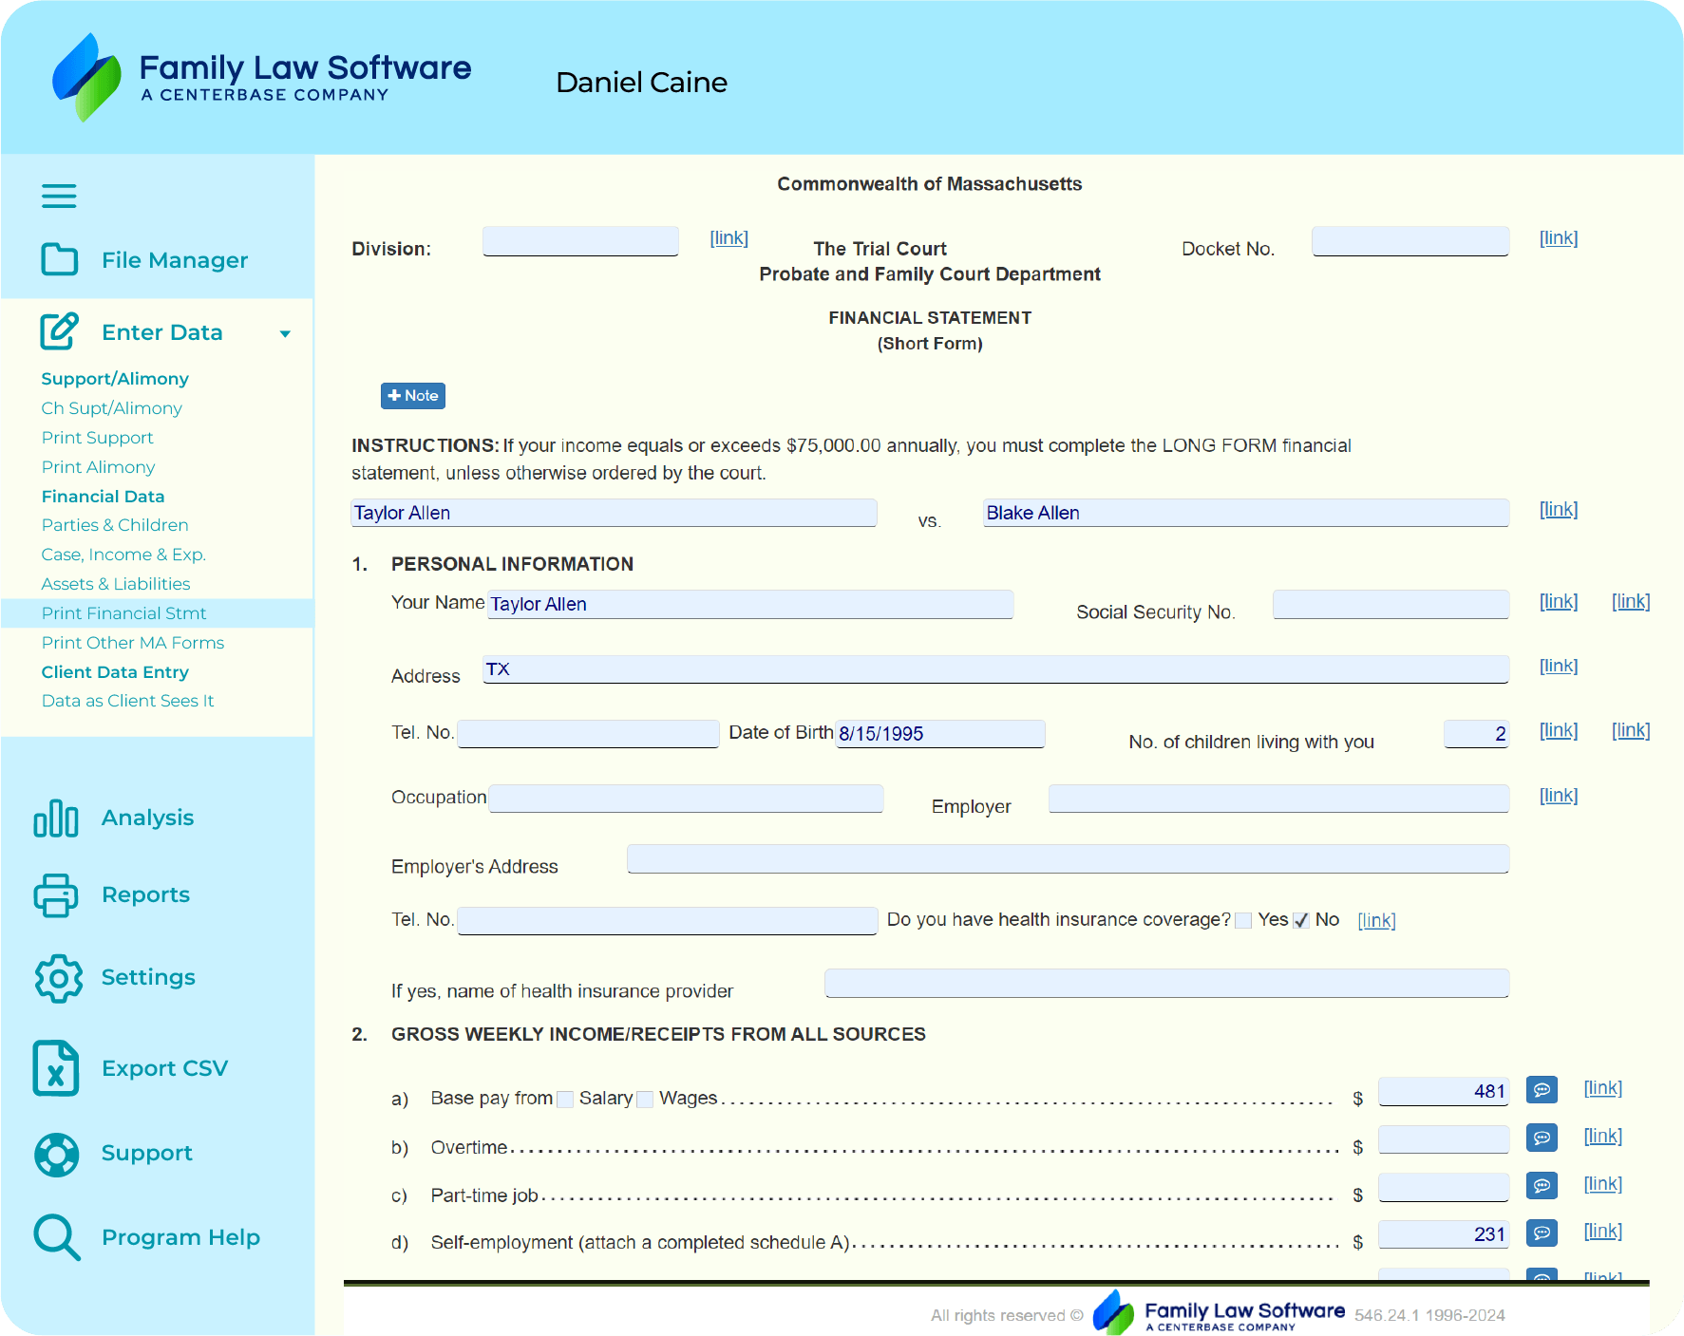Open Parties & Children menu item
This screenshot has height=1336, width=1684.
(115, 525)
